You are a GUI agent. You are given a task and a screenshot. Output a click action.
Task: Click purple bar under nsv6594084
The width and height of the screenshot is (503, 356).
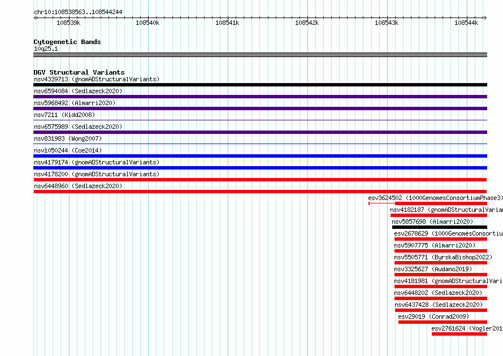pyautogui.click(x=260, y=97)
